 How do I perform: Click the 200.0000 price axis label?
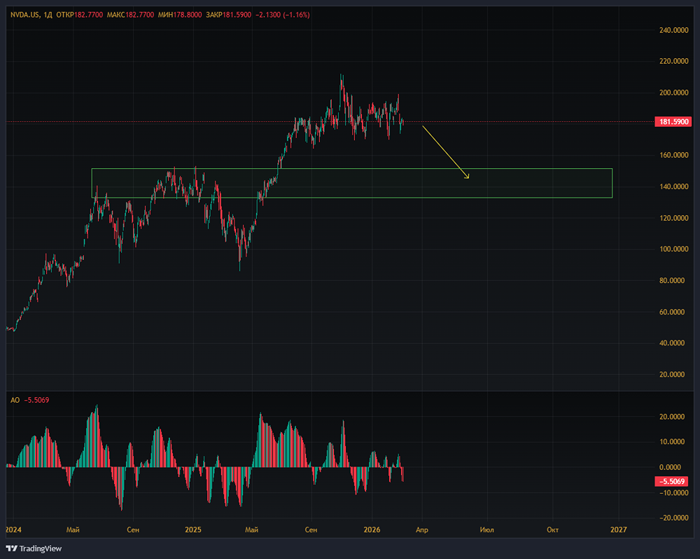[x=673, y=92]
